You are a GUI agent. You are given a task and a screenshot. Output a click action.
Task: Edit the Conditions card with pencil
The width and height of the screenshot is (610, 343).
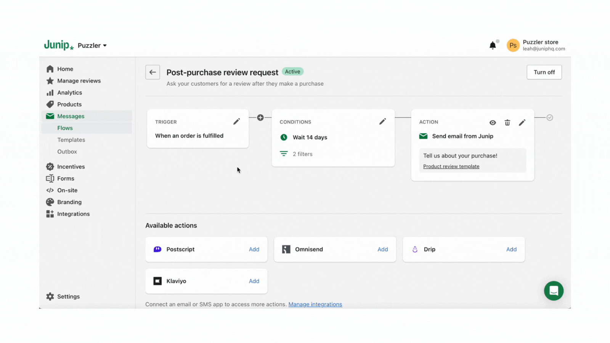click(x=382, y=122)
